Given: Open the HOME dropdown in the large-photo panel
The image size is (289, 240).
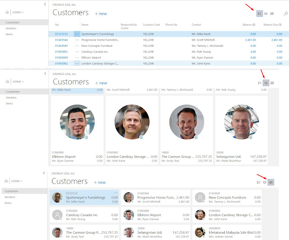Looking at the screenshot, I should point(18,82).
